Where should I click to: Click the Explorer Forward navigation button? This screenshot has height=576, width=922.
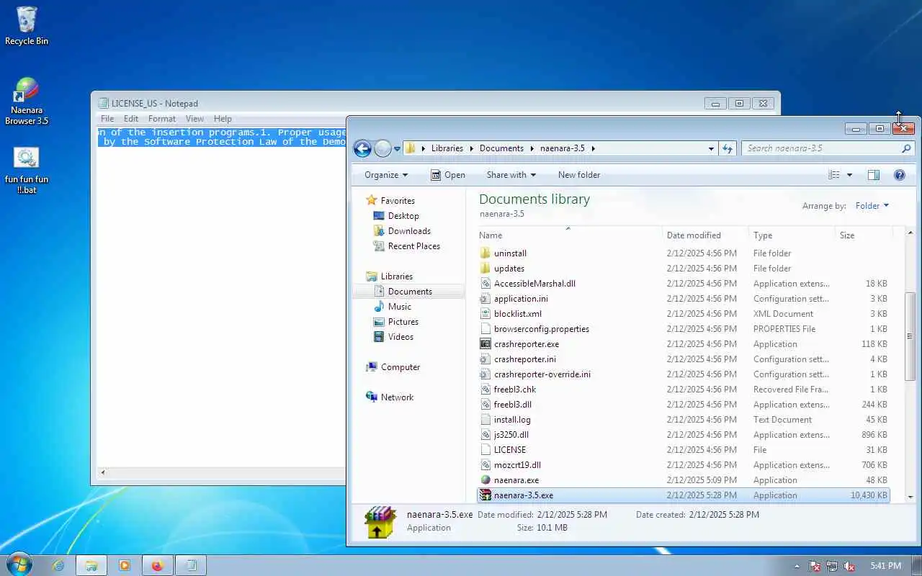382,149
